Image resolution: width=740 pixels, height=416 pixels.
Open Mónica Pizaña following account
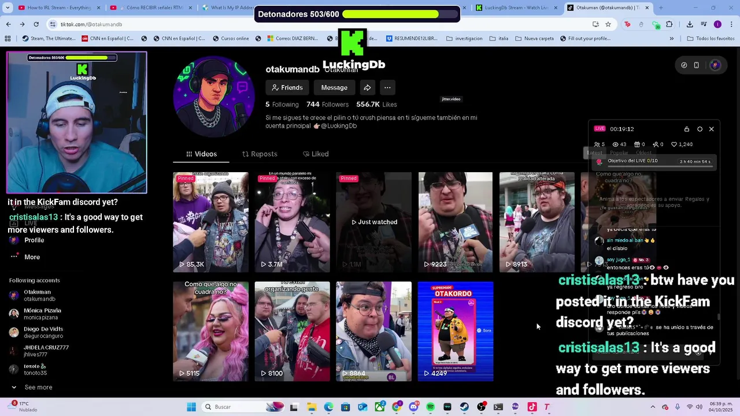[36, 314]
